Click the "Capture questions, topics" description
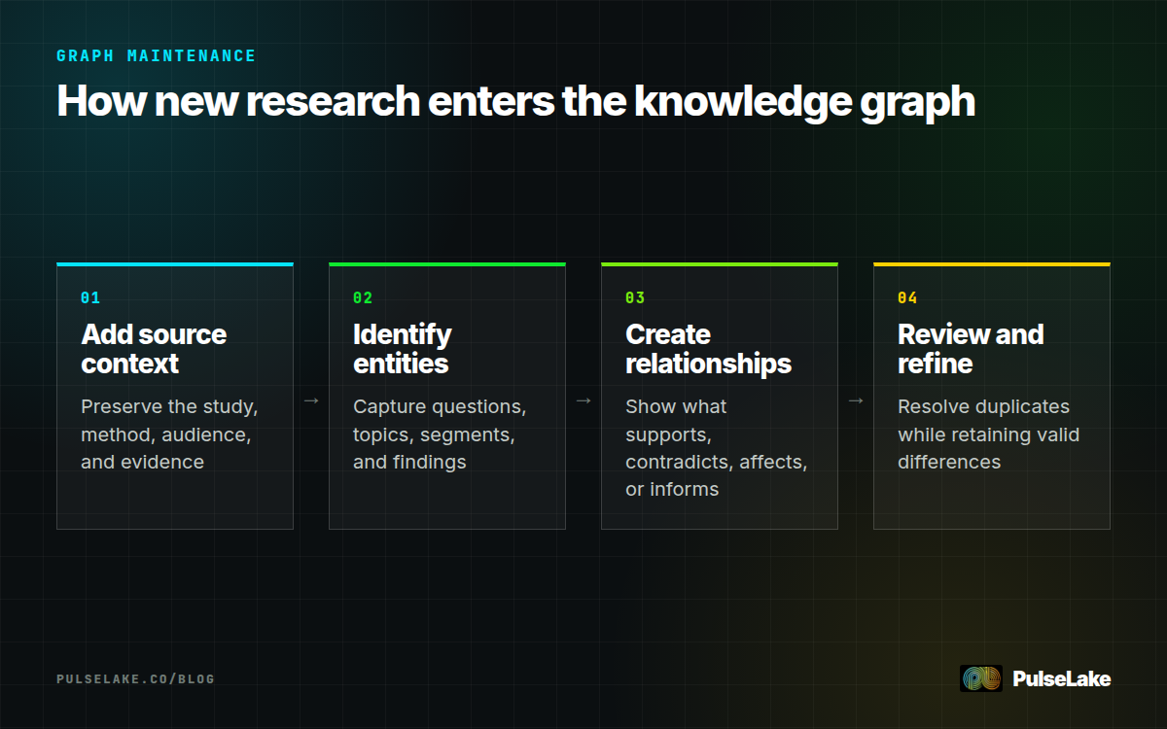Screen dimensions: 1167x729 pyautogui.click(x=440, y=434)
